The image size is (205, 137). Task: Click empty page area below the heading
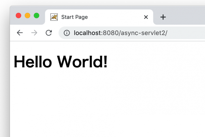[107, 106]
